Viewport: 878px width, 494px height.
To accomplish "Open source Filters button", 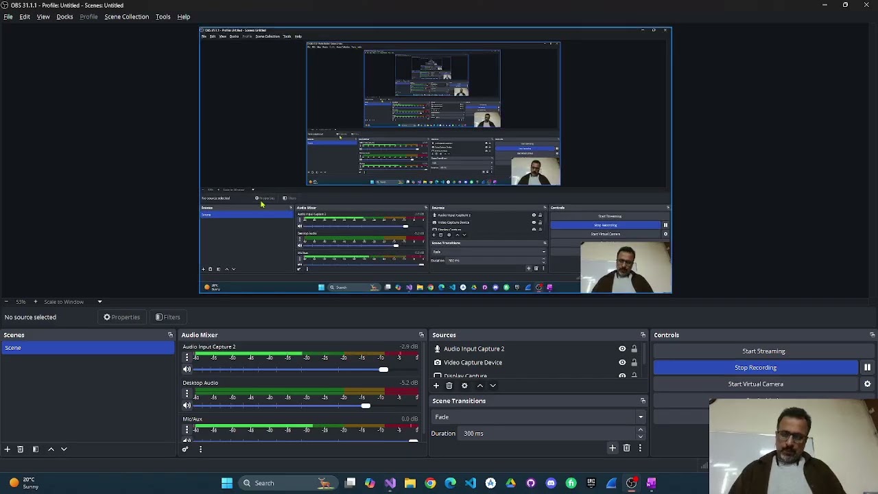I will pyautogui.click(x=167, y=317).
